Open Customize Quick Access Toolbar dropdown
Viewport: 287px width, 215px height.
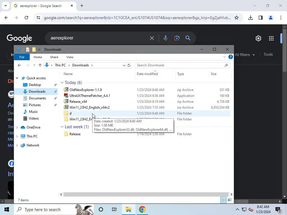(39, 50)
